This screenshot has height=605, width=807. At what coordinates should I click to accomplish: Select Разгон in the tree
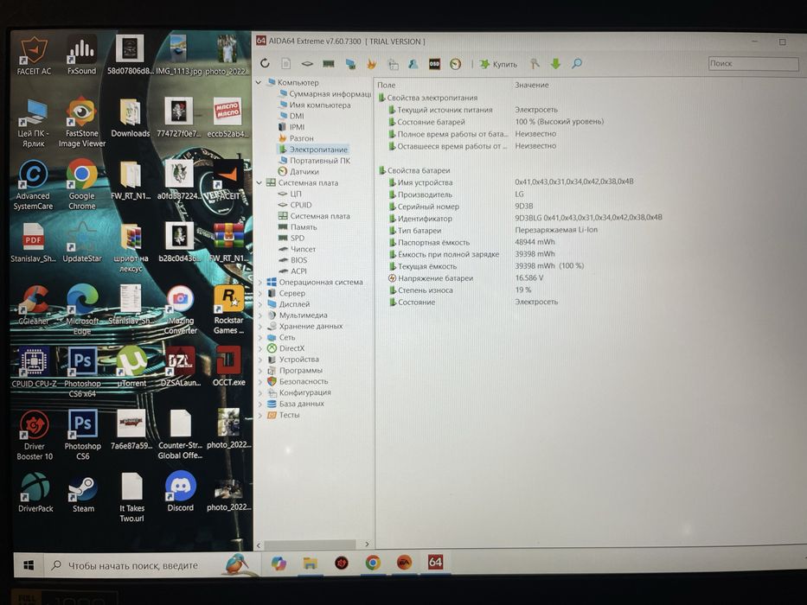tap(296, 138)
